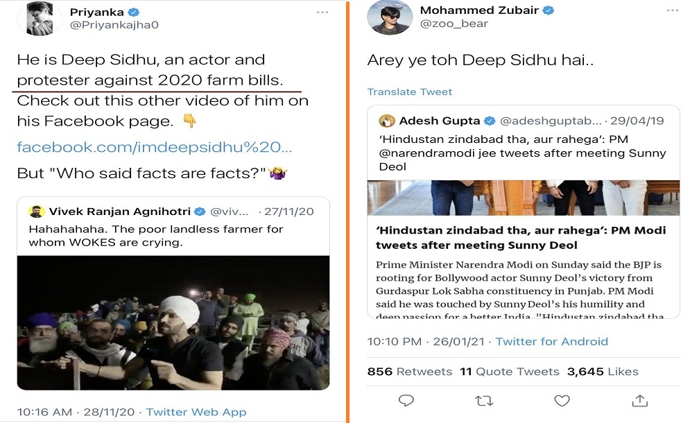Open the @zoo_bear profile handle
Screen dimensions: 690x423
click(454, 24)
